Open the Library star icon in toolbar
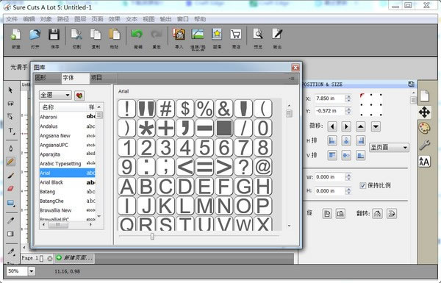Viewport: 441px width, 283px height. tap(217, 35)
